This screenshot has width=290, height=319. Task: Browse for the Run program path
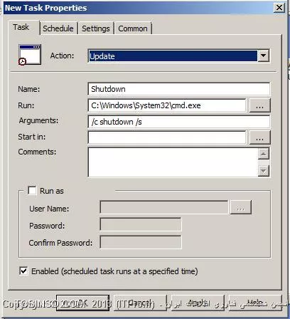coord(259,105)
